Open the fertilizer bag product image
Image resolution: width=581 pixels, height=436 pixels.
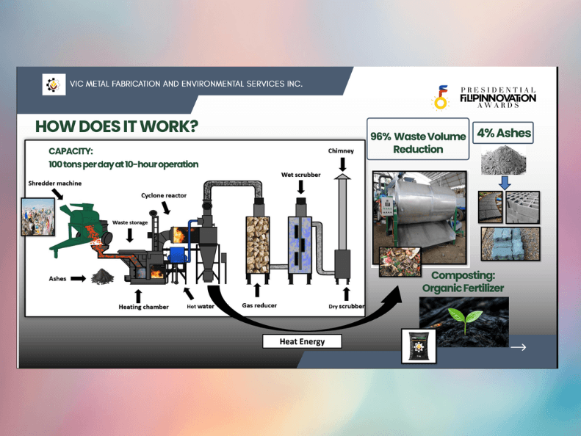point(419,346)
